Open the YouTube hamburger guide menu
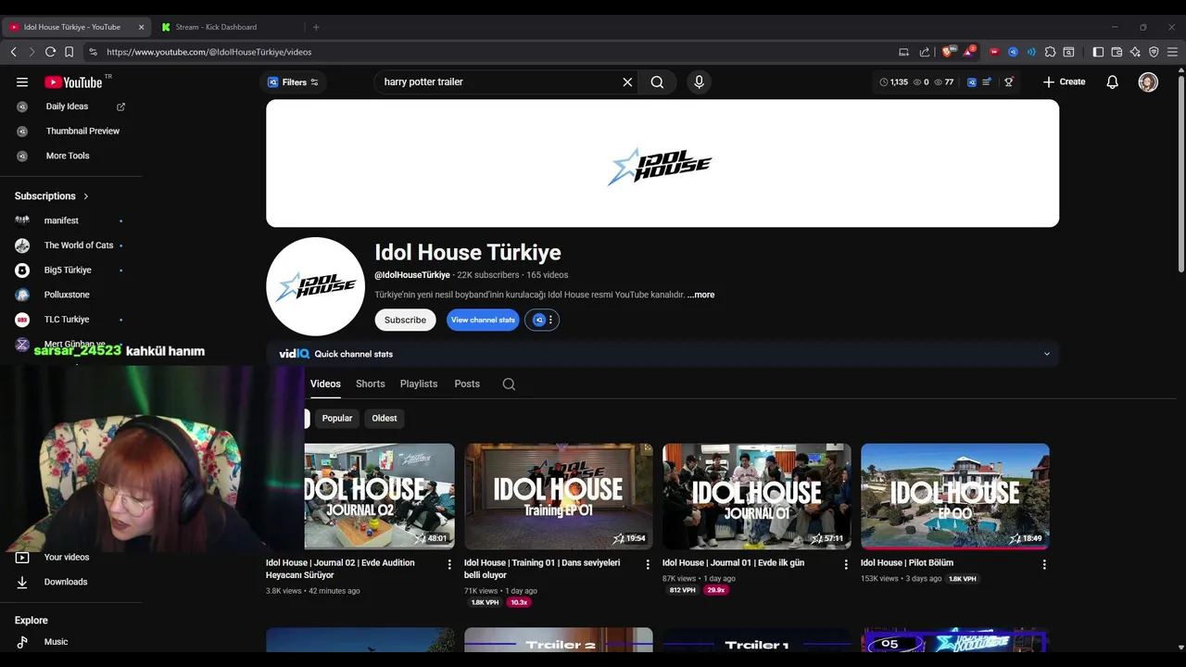The height and width of the screenshot is (667, 1186). tap(22, 82)
